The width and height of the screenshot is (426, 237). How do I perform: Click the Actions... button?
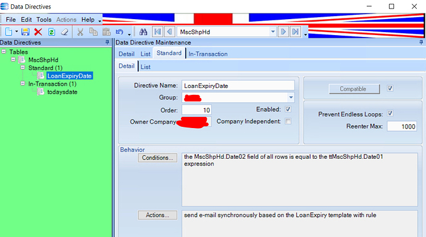tap(157, 215)
